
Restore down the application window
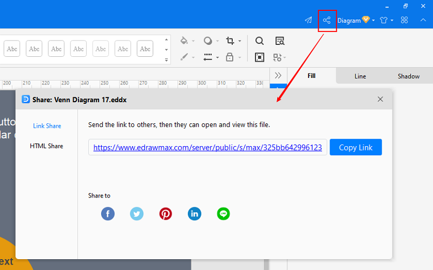[405, 6]
